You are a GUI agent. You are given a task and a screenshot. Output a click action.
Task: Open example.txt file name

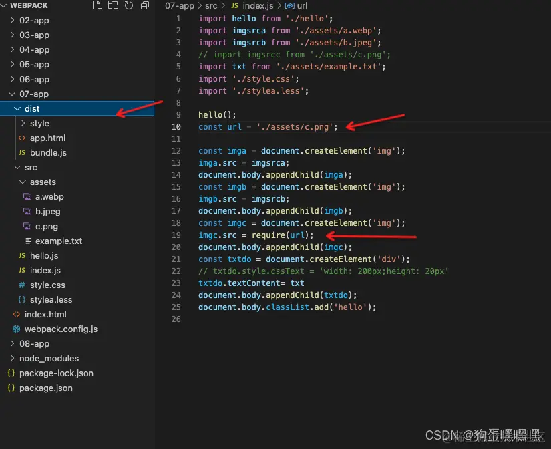click(59, 241)
